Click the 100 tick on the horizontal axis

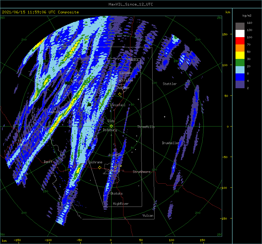pos(171,240)
